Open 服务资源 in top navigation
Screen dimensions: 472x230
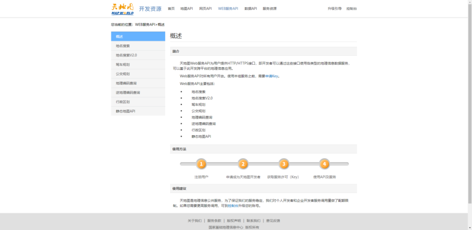269,9
